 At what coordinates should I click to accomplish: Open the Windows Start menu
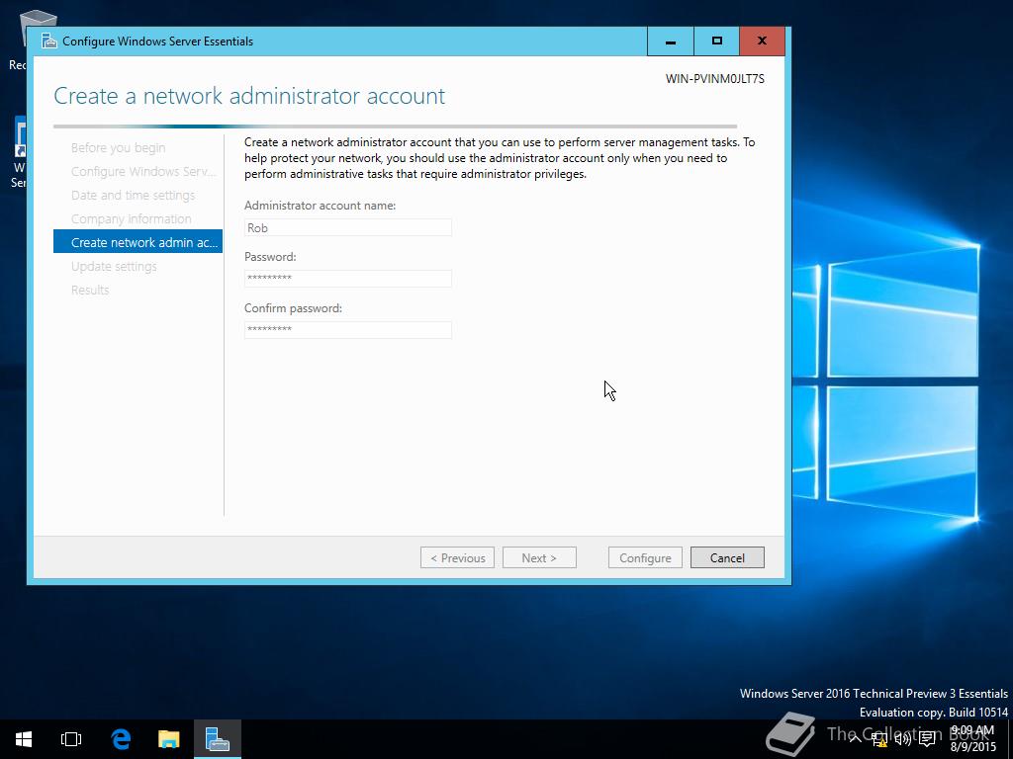click(x=24, y=739)
